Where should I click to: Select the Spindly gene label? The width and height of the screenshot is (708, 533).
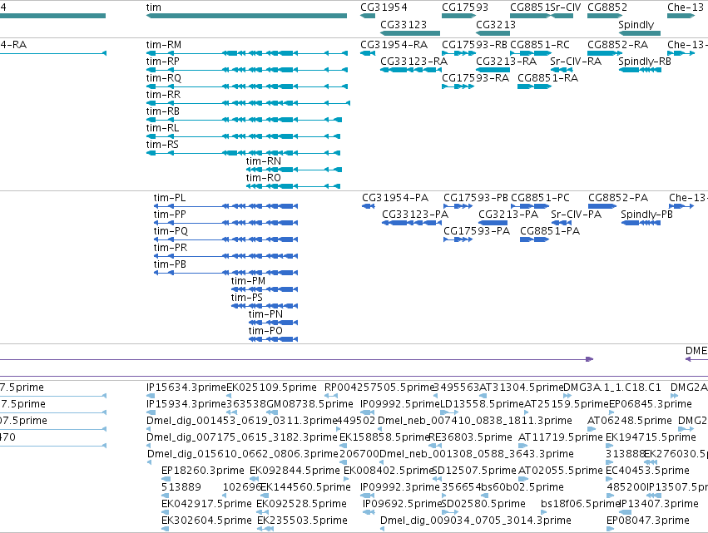click(x=636, y=24)
